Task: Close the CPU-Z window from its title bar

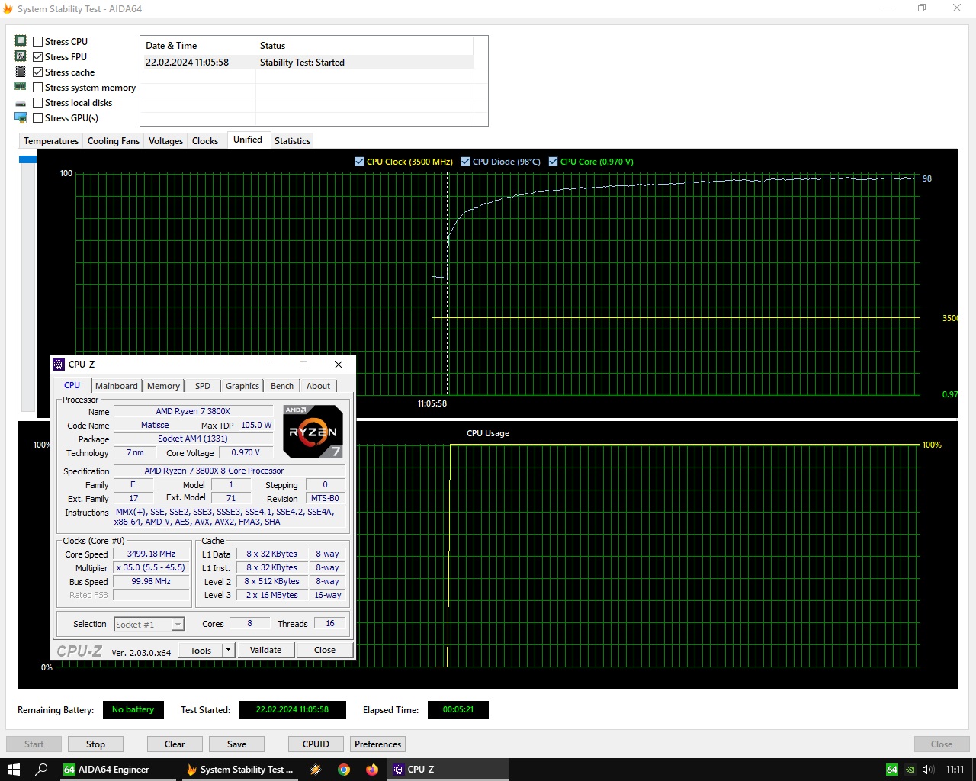Action: (x=339, y=365)
